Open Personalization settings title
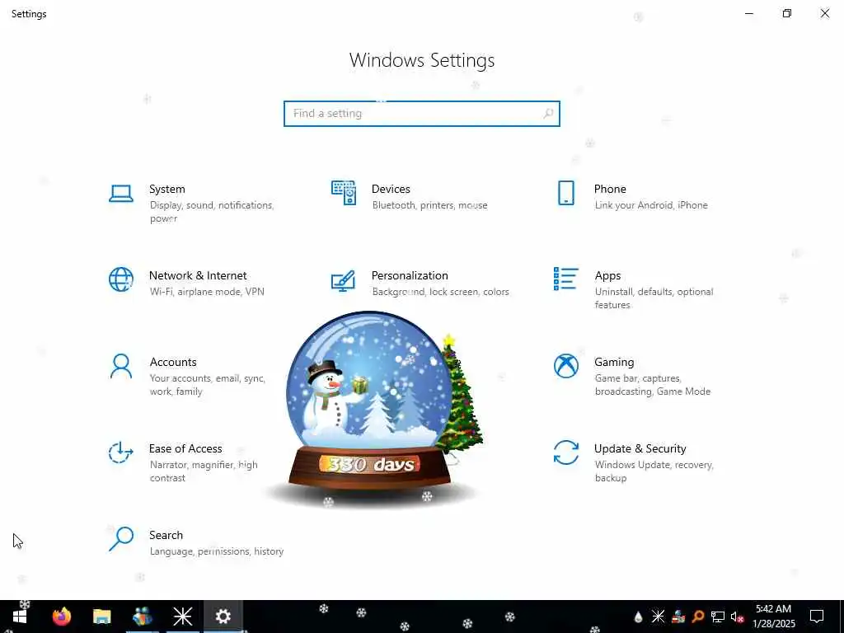The width and height of the screenshot is (844, 633). pyautogui.click(x=410, y=275)
